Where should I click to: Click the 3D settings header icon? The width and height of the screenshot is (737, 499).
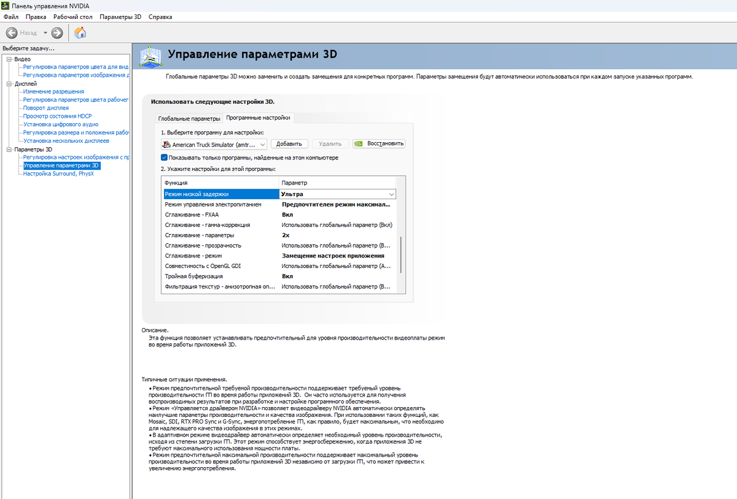[x=150, y=56]
